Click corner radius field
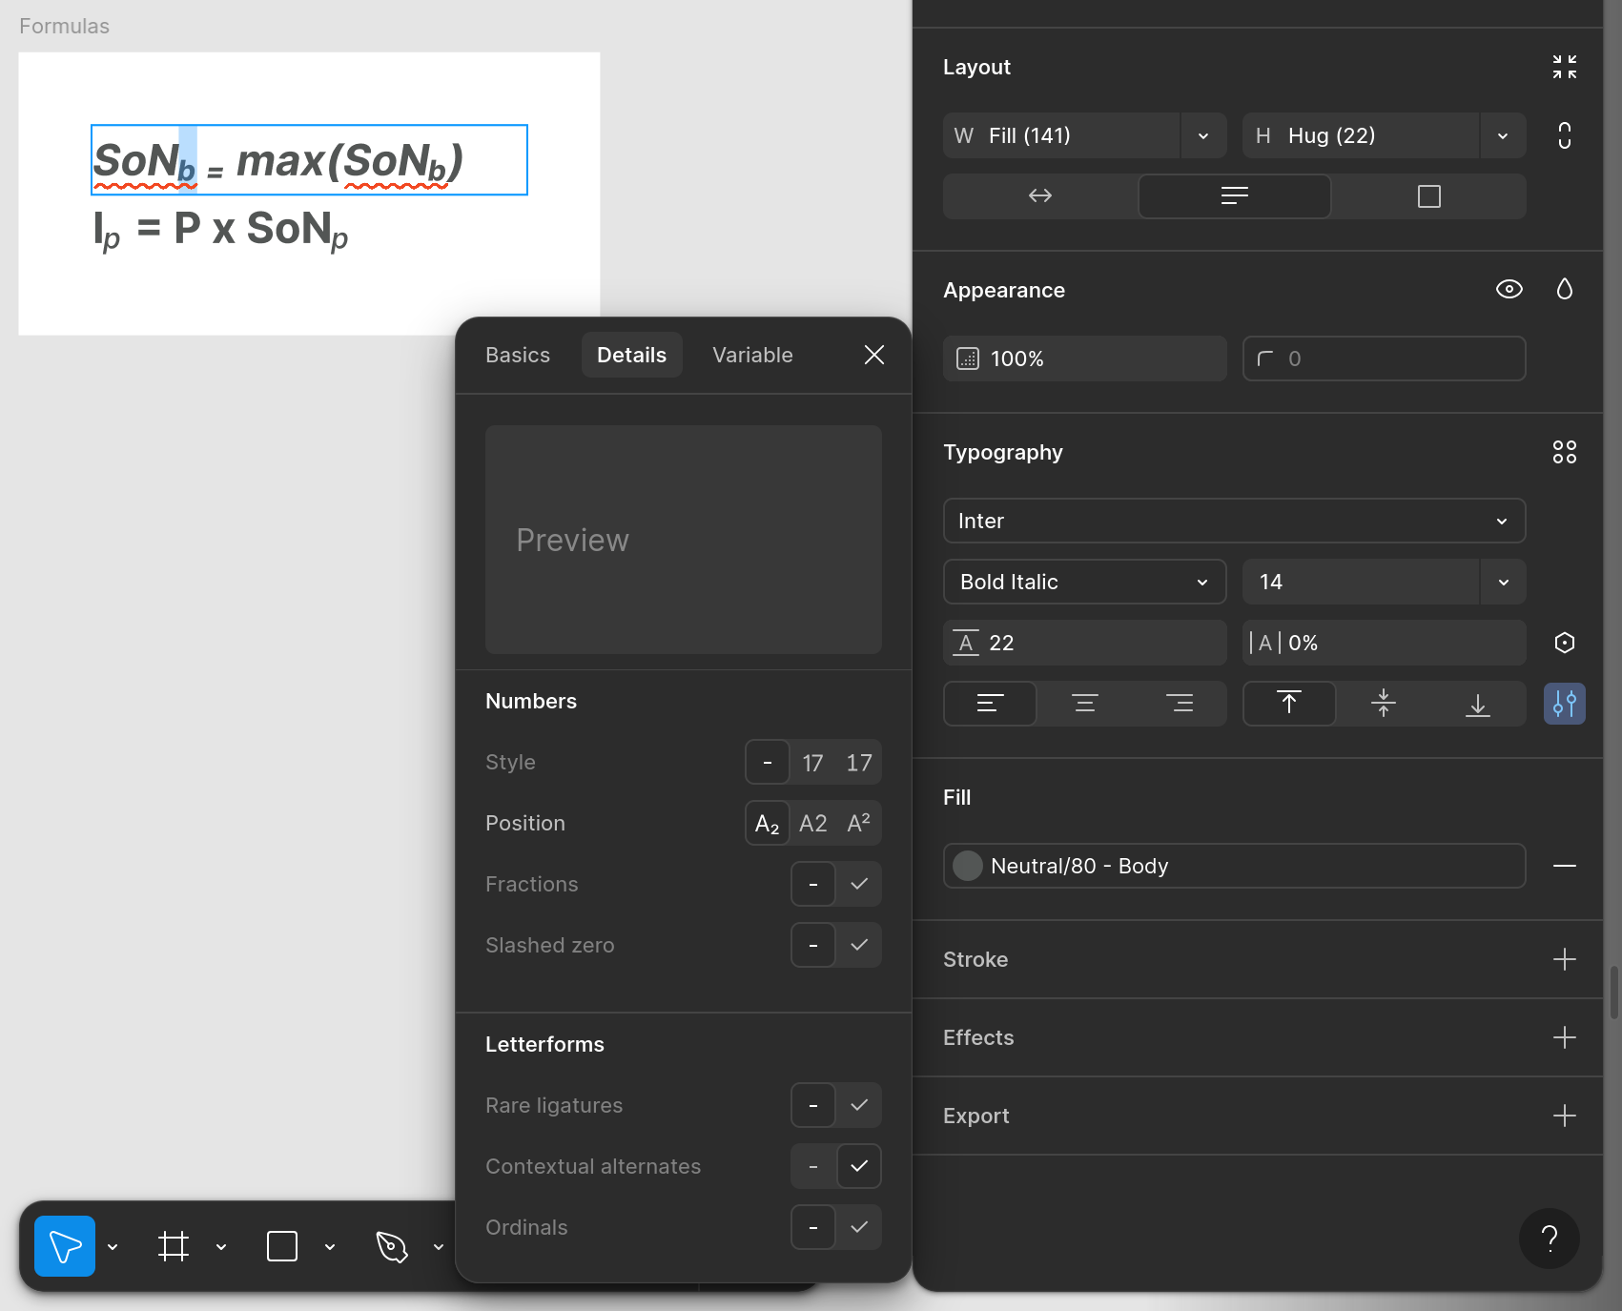This screenshot has height=1311, width=1622. (x=1384, y=358)
